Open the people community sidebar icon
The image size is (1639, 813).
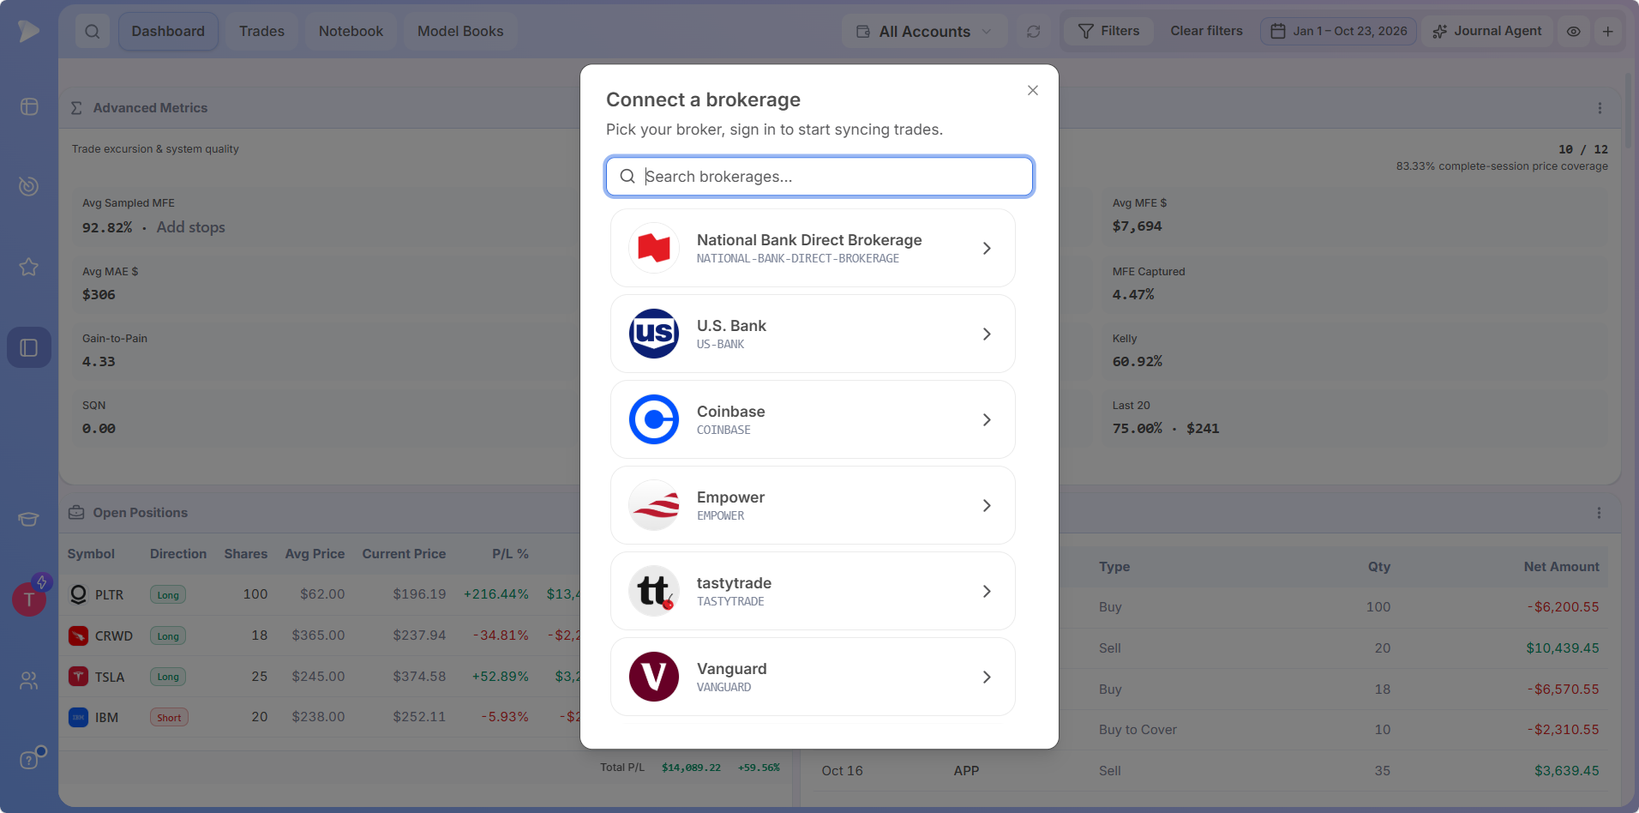[29, 681]
